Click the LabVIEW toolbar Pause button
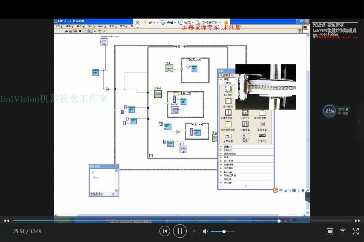Viewport: 364px width, 242px height. click(x=80, y=31)
